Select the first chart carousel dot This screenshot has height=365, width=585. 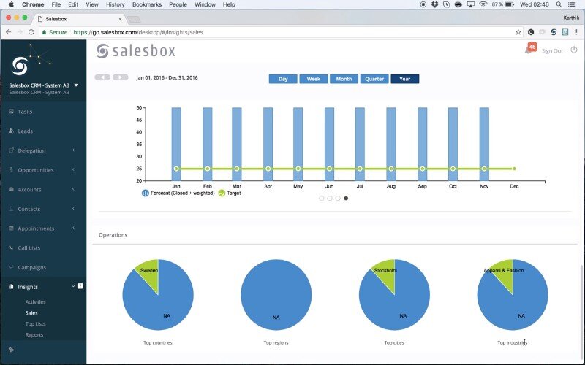click(x=322, y=198)
